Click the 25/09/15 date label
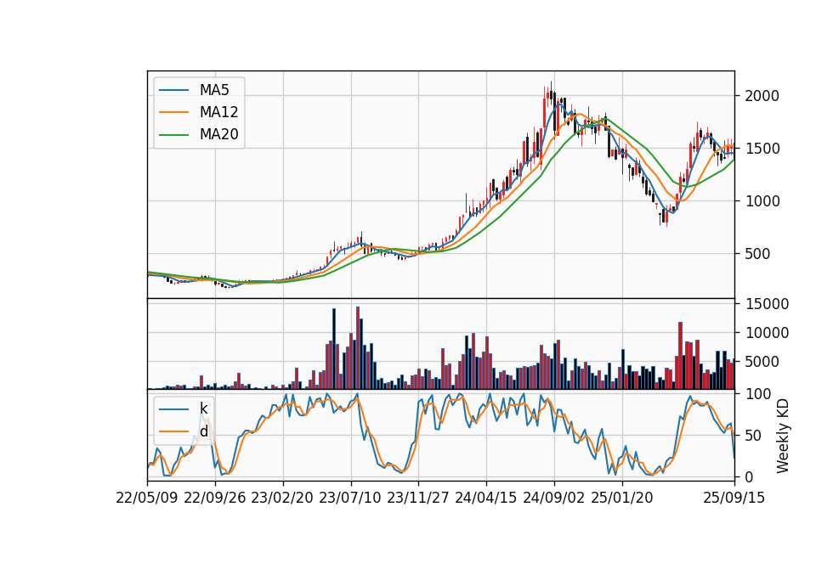Screen dimensions: 816x586 click(x=734, y=498)
